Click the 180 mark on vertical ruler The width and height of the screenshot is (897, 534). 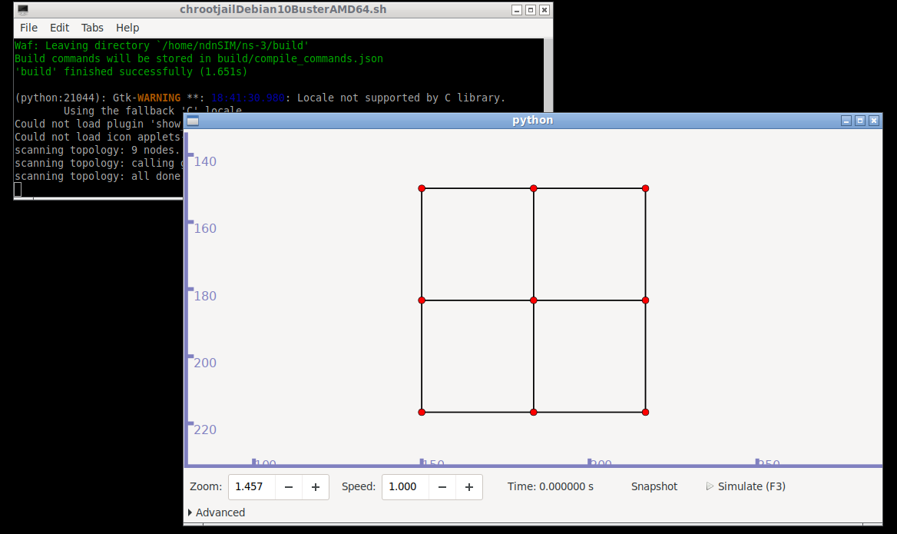tap(205, 296)
